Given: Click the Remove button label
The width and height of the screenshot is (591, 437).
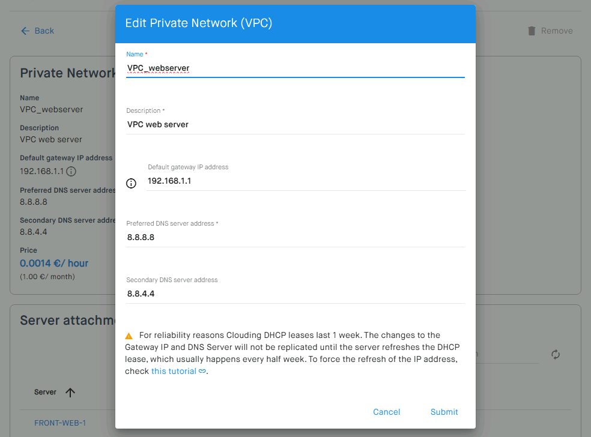Looking at the screenshot, I should [557, 31].
